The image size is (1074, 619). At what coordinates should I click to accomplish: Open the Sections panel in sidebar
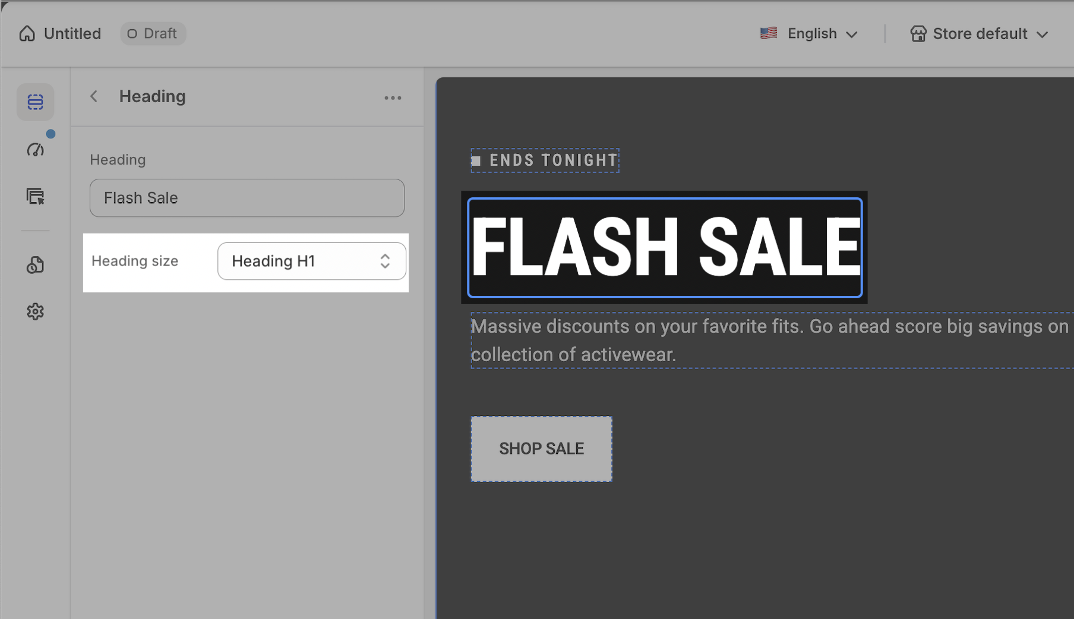pyautogui.click(x=36, y=102)
